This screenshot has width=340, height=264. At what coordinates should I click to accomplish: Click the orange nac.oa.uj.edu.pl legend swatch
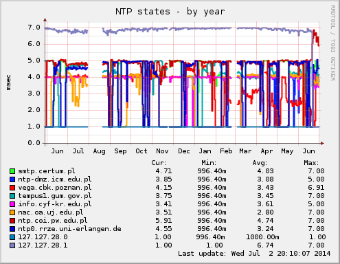12,212
